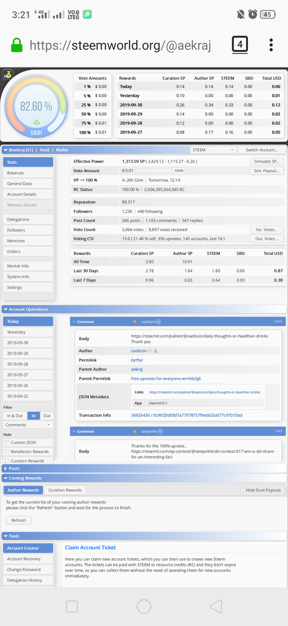Open the browser three-dot menu
The width and height of the screenshot is (288, 626).
pyautogui.click(x=271, y=45)
